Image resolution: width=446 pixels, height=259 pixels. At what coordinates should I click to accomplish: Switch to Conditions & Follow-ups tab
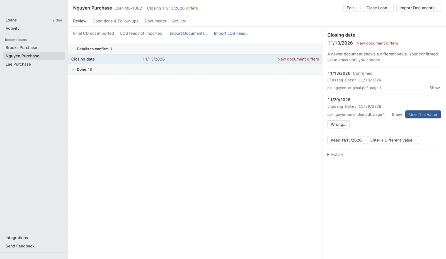115,21
